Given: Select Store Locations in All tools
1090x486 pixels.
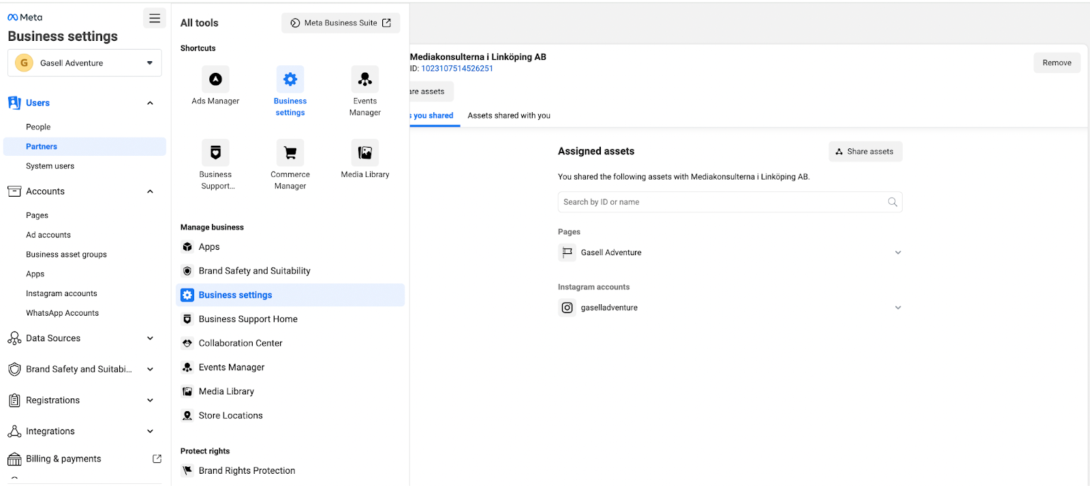Looking at the screenshot, I should coord(290,415).
